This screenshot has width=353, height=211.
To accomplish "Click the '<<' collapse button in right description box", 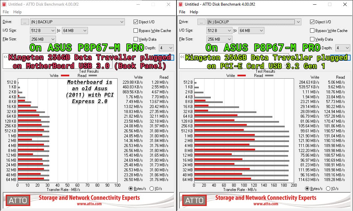I will click(x=182, y=57).
